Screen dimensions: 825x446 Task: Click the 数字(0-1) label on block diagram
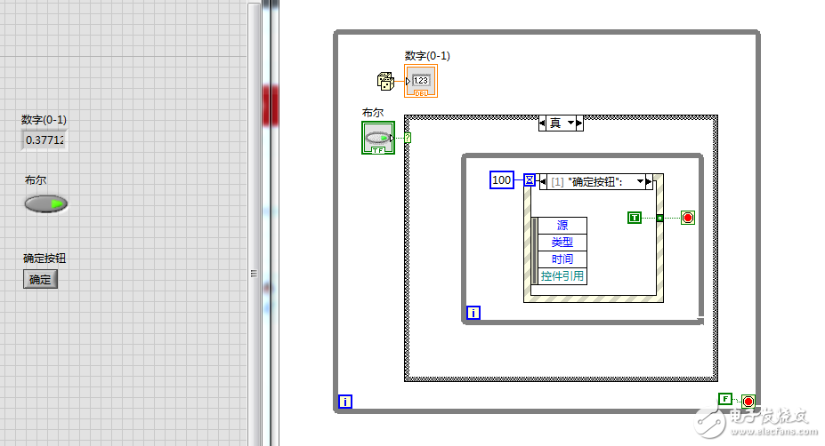[x=427, y=56]
